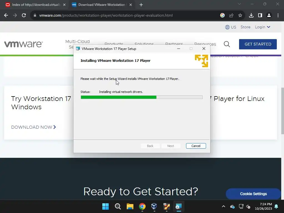Minimize the VMware Player Setup dialog
The image size is (284, 213).
[178, 49]
